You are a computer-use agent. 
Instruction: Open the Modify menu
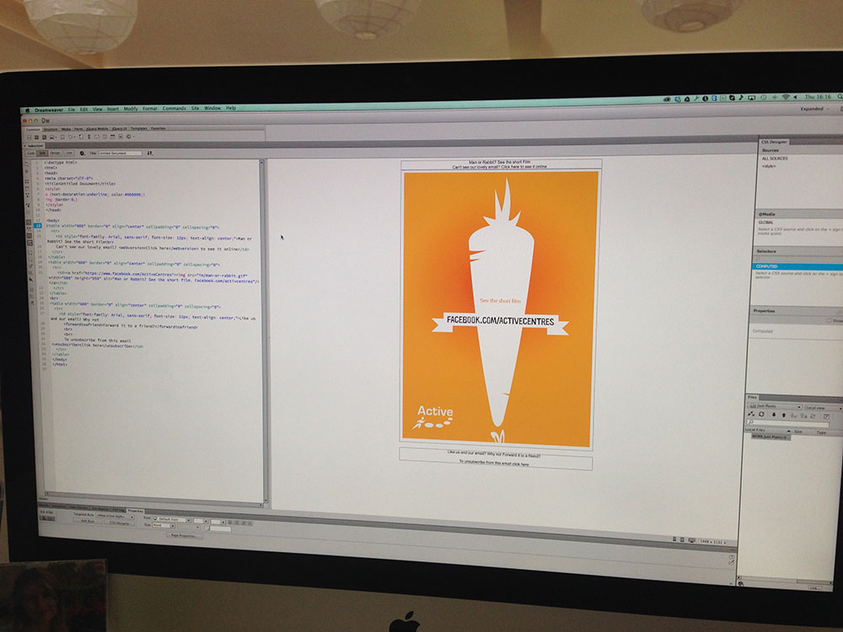[131, 109]
